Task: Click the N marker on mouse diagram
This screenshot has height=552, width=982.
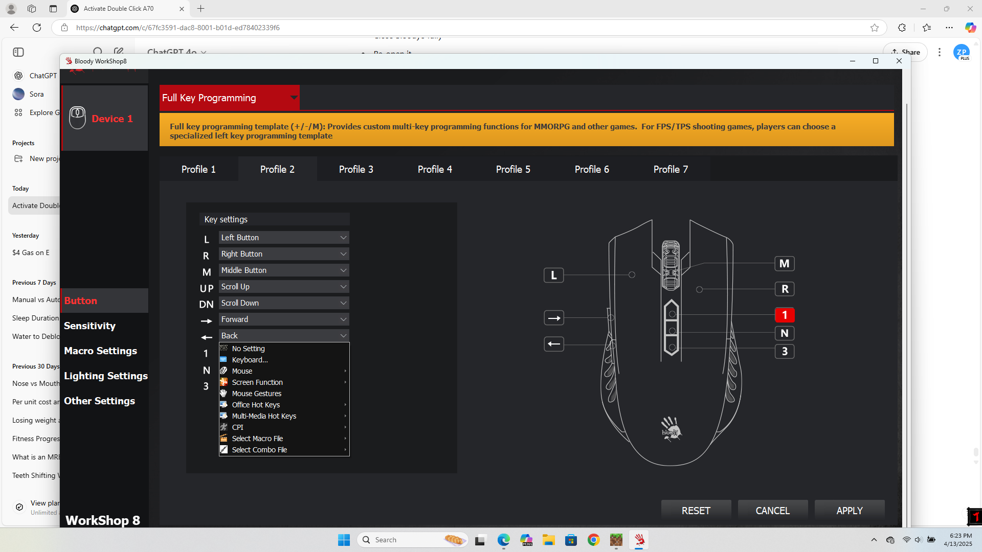Action: coord(784,333)
